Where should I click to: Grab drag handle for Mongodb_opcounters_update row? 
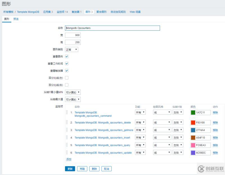[67, 152]
